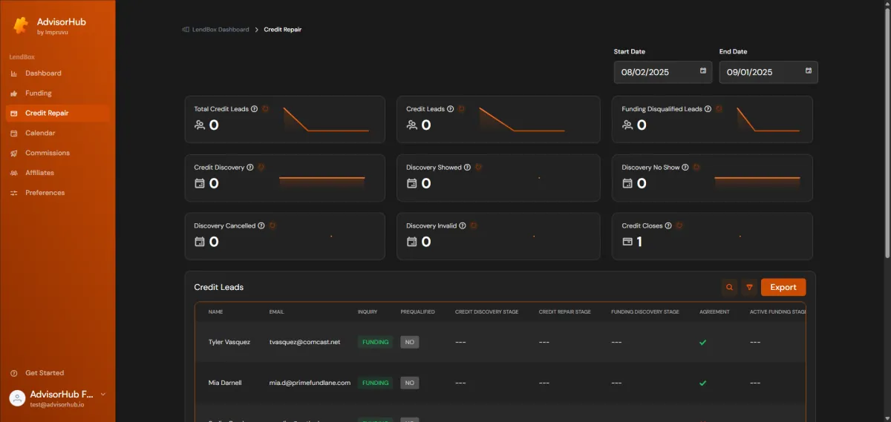Click help icon beside Discovery No Show
The height and width of the screenshot is (422, 891).
tap(685, 168)
